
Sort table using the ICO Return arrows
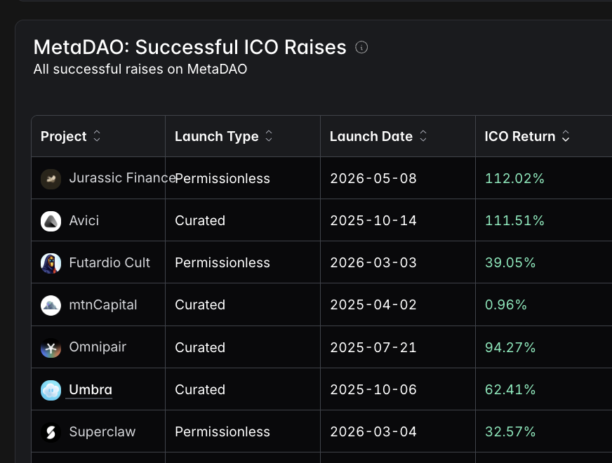(x=566, y=135)
